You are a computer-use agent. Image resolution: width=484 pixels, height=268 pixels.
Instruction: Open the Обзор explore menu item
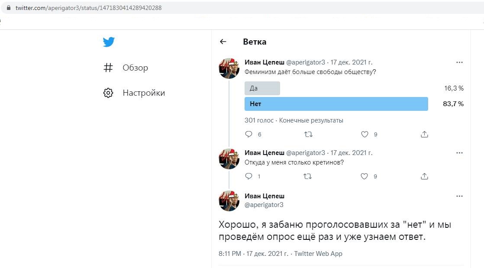coord(126,68)
